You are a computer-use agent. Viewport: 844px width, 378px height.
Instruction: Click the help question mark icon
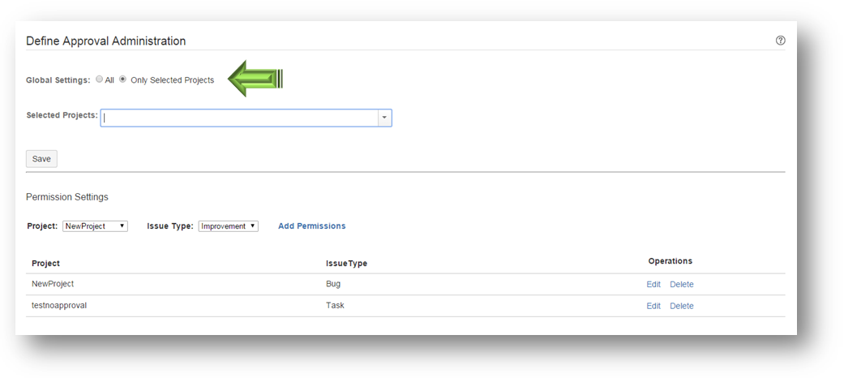[x=780, y=41]
